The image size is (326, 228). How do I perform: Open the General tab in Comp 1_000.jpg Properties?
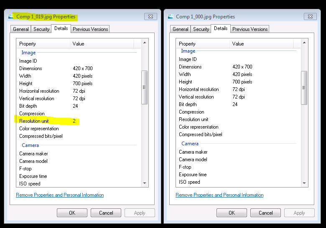pyautogui.click(x=181, y=29)
